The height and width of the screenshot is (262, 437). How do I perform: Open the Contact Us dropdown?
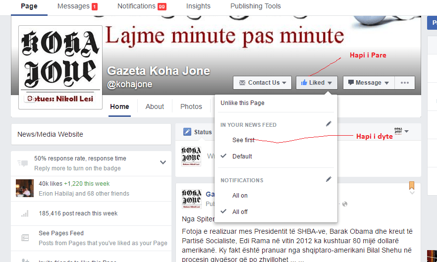click(x=262, y=83)
